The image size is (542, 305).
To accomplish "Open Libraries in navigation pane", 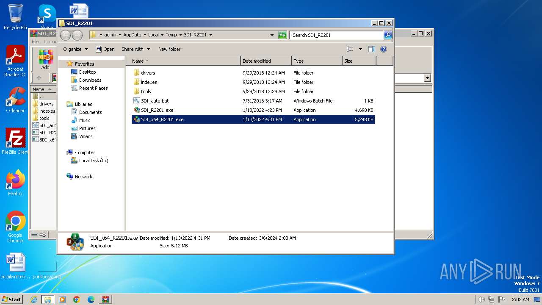I will [x=79, y=104].
